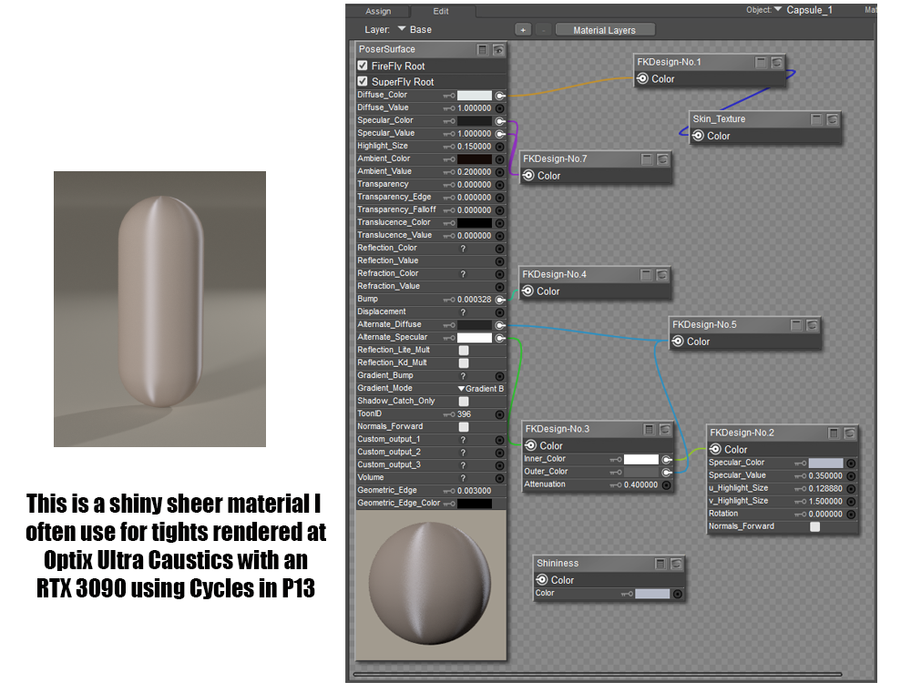The image size is (911, 683).
Task: Click Attenuation value 0.400000
Action: click(640, 485)
